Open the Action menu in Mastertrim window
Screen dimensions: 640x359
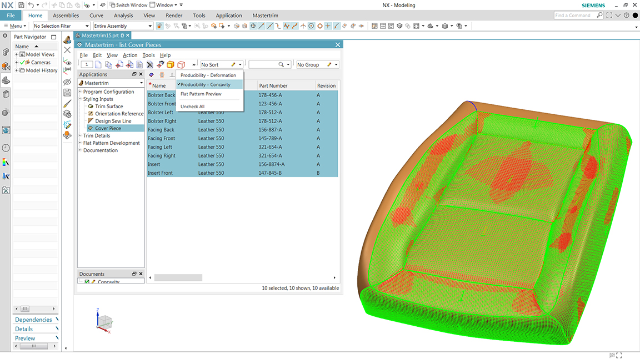click(x=130, y=55)
